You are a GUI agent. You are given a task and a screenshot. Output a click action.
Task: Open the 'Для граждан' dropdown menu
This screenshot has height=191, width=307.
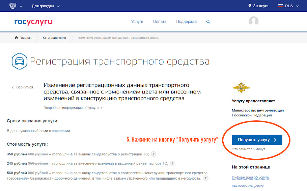(46, 6)
